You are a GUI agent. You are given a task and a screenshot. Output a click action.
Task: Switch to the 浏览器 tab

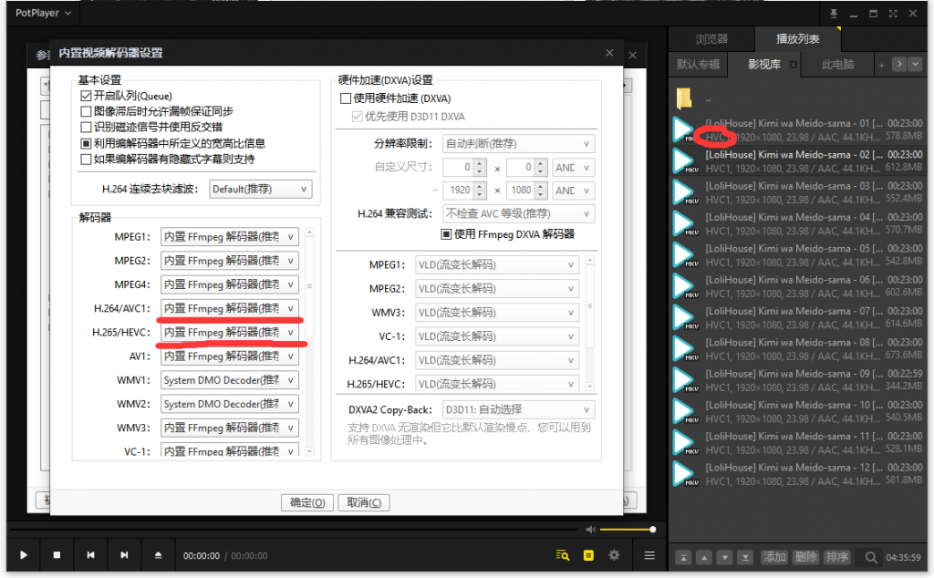[711, 39]
